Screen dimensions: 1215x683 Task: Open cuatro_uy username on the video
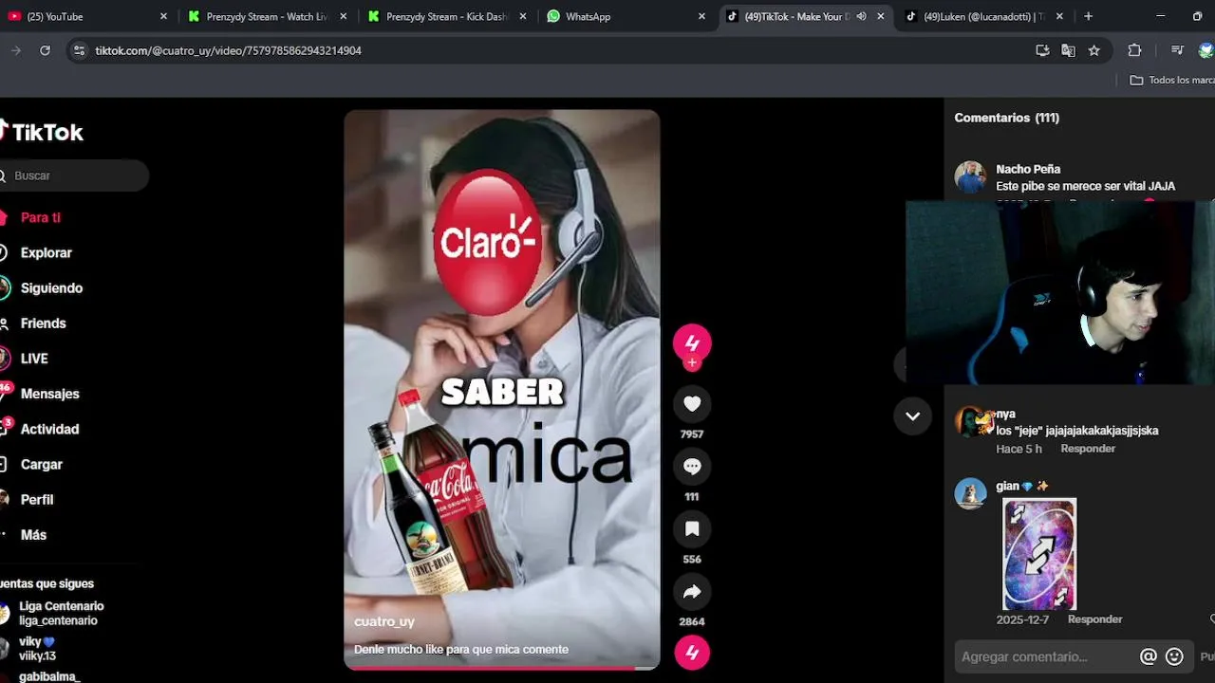(x=384, y=621)
